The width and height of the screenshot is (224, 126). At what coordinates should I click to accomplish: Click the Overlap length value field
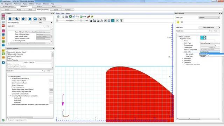point(208,45)
